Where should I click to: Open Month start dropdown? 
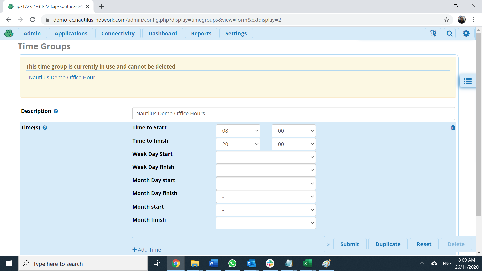(266, 210)
